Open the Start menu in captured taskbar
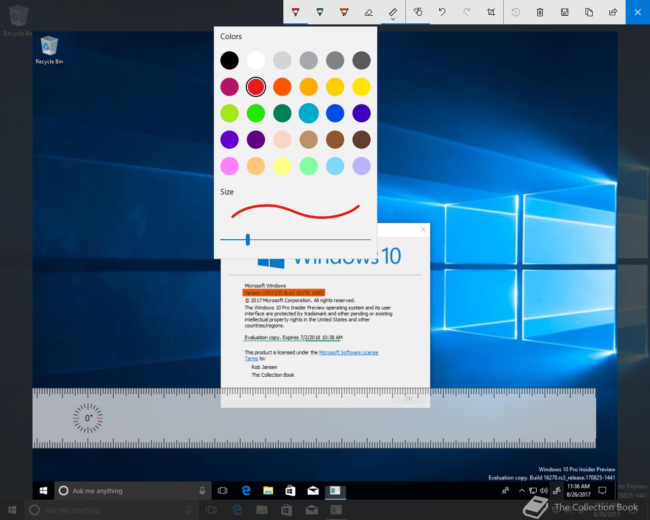This screenshot has width=650, height=520. [44, 491]
